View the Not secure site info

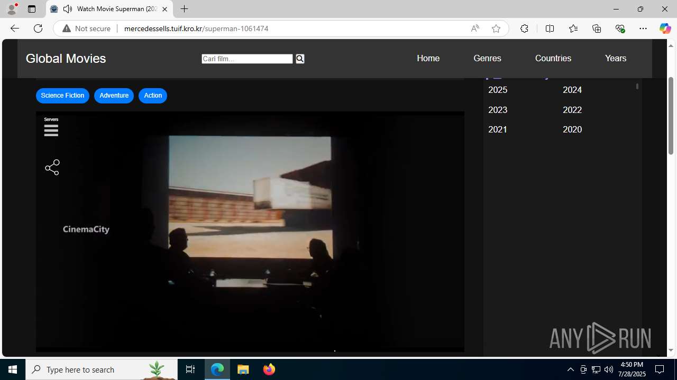point(87,28)
